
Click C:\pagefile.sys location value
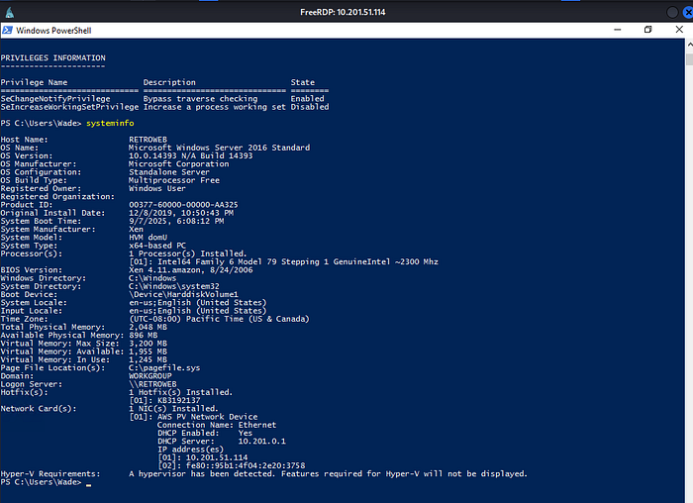[x=164, y=368]
